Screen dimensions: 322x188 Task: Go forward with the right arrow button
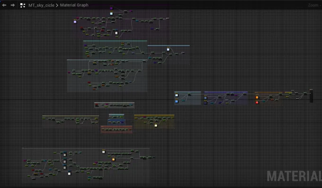13,5
